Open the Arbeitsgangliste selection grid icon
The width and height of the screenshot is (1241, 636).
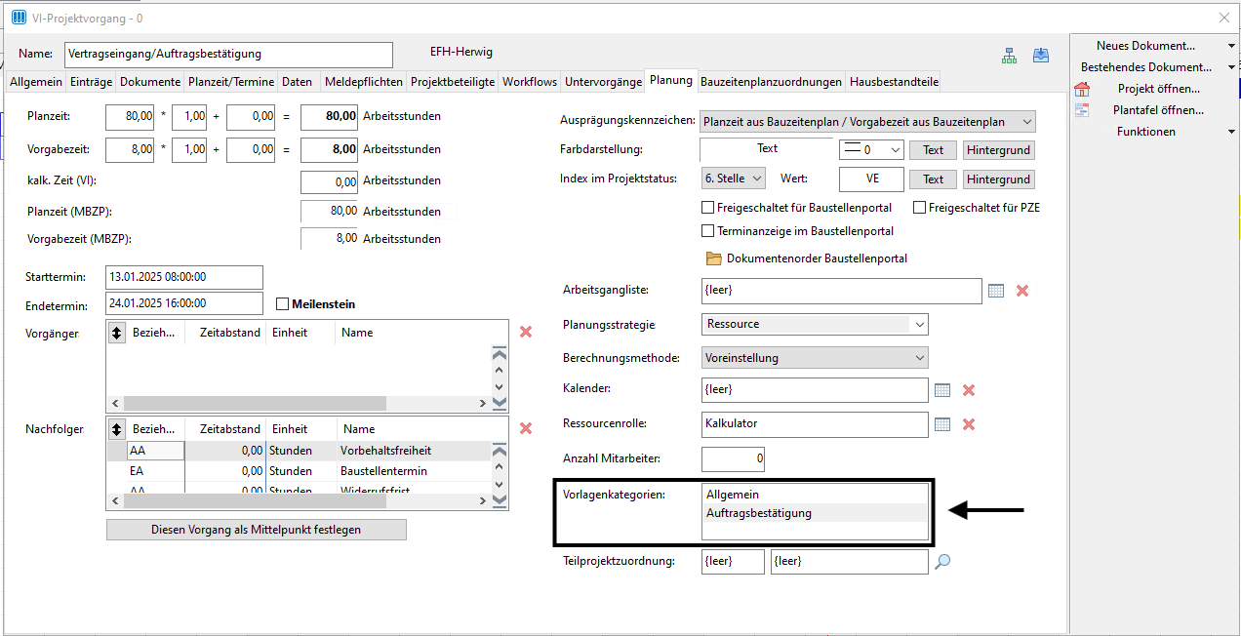[x=996, y=291]
